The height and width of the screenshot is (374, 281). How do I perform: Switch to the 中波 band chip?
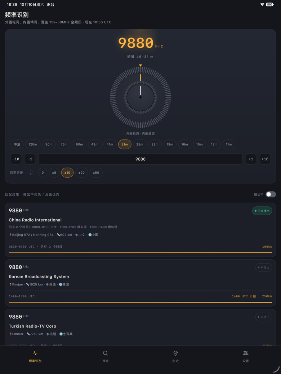[x=17, y=144]
